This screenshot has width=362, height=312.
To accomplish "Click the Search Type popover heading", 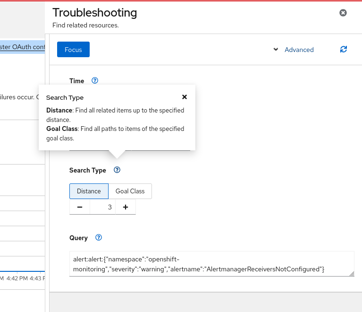I will click(65, 97).
